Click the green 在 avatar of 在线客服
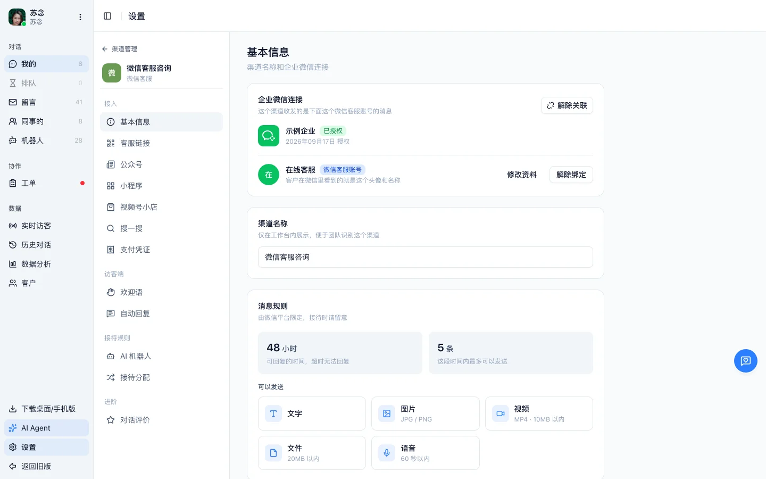Image resolution: width=766 pixels, height=479 pixels. click(269, 175)
